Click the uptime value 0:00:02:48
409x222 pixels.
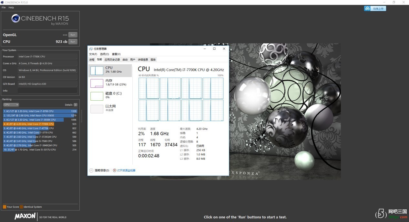149,156
